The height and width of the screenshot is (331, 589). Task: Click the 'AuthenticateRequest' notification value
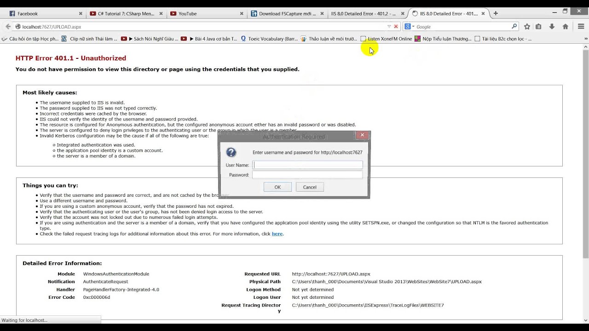click(x=105, y=282)
